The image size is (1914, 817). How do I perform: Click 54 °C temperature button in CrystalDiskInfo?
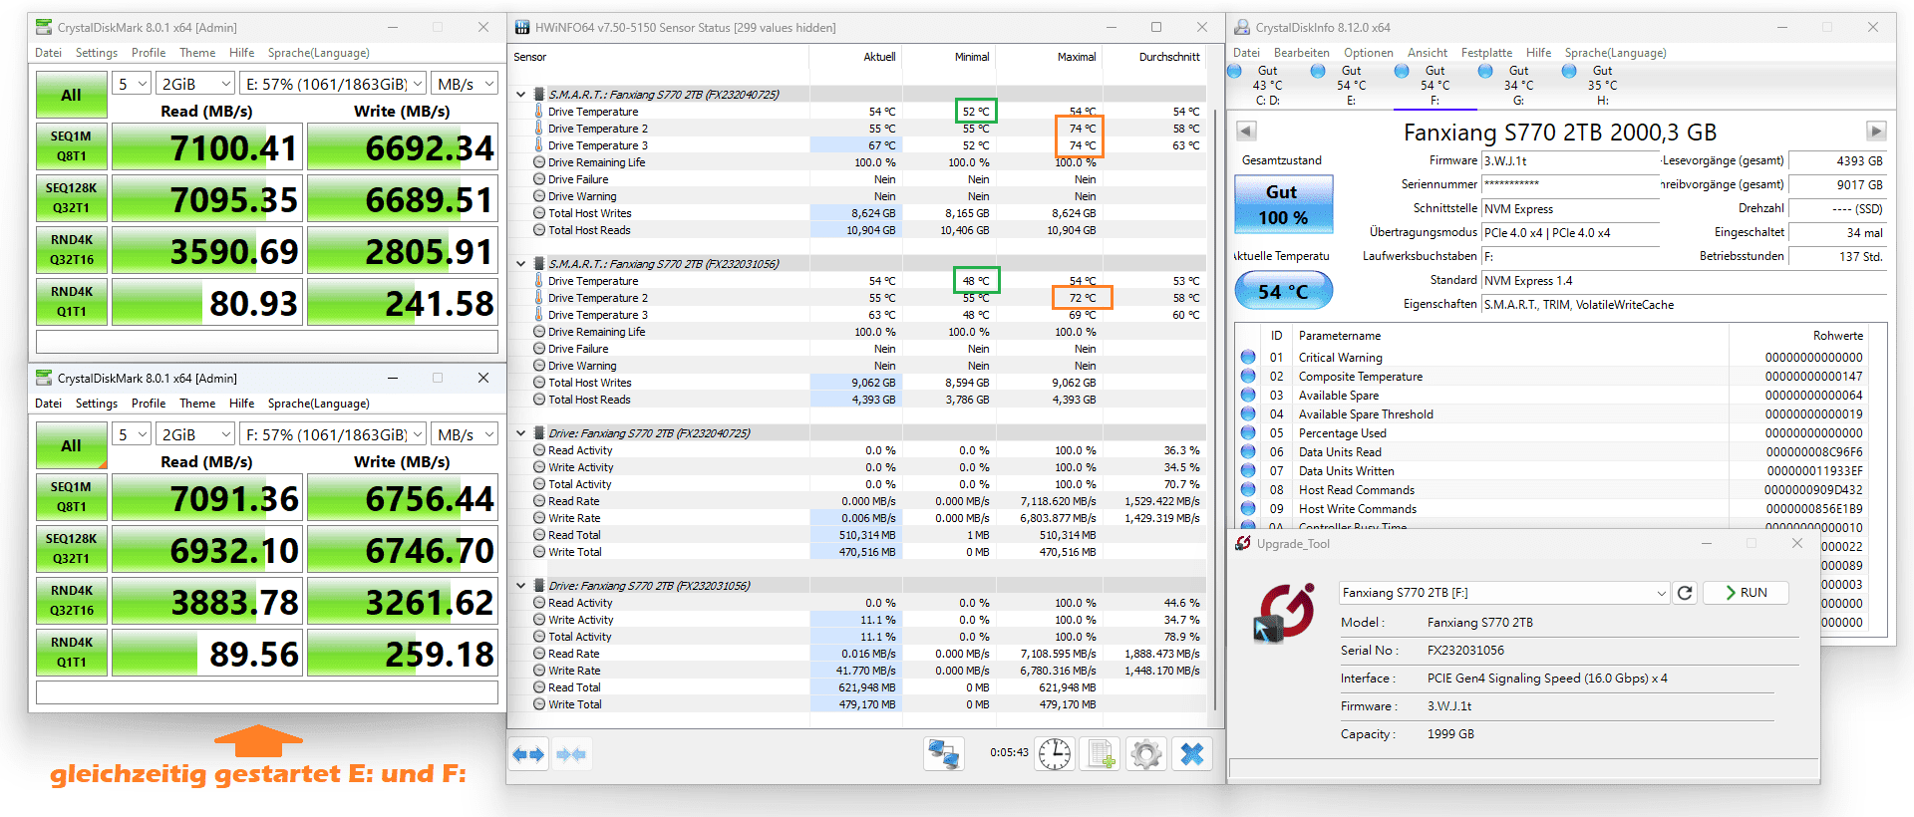coord(1283,291)
